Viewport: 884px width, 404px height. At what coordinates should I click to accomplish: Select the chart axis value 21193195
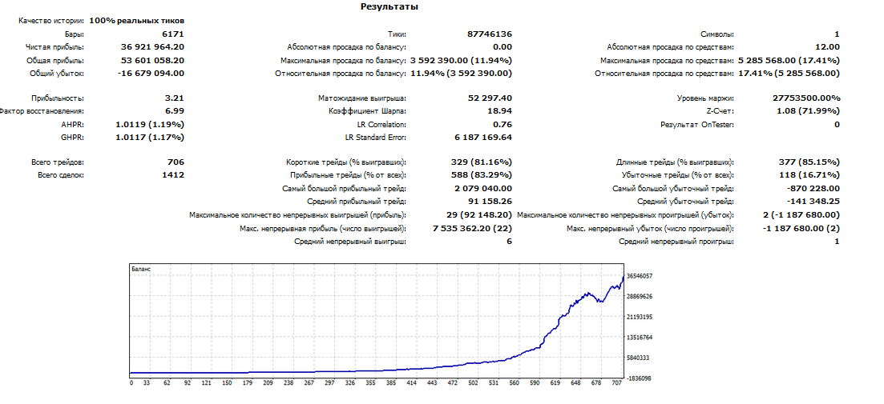click(640, 317)
